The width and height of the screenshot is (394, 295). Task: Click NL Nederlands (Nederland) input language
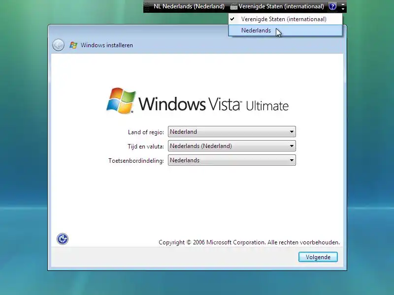[189, 6]
